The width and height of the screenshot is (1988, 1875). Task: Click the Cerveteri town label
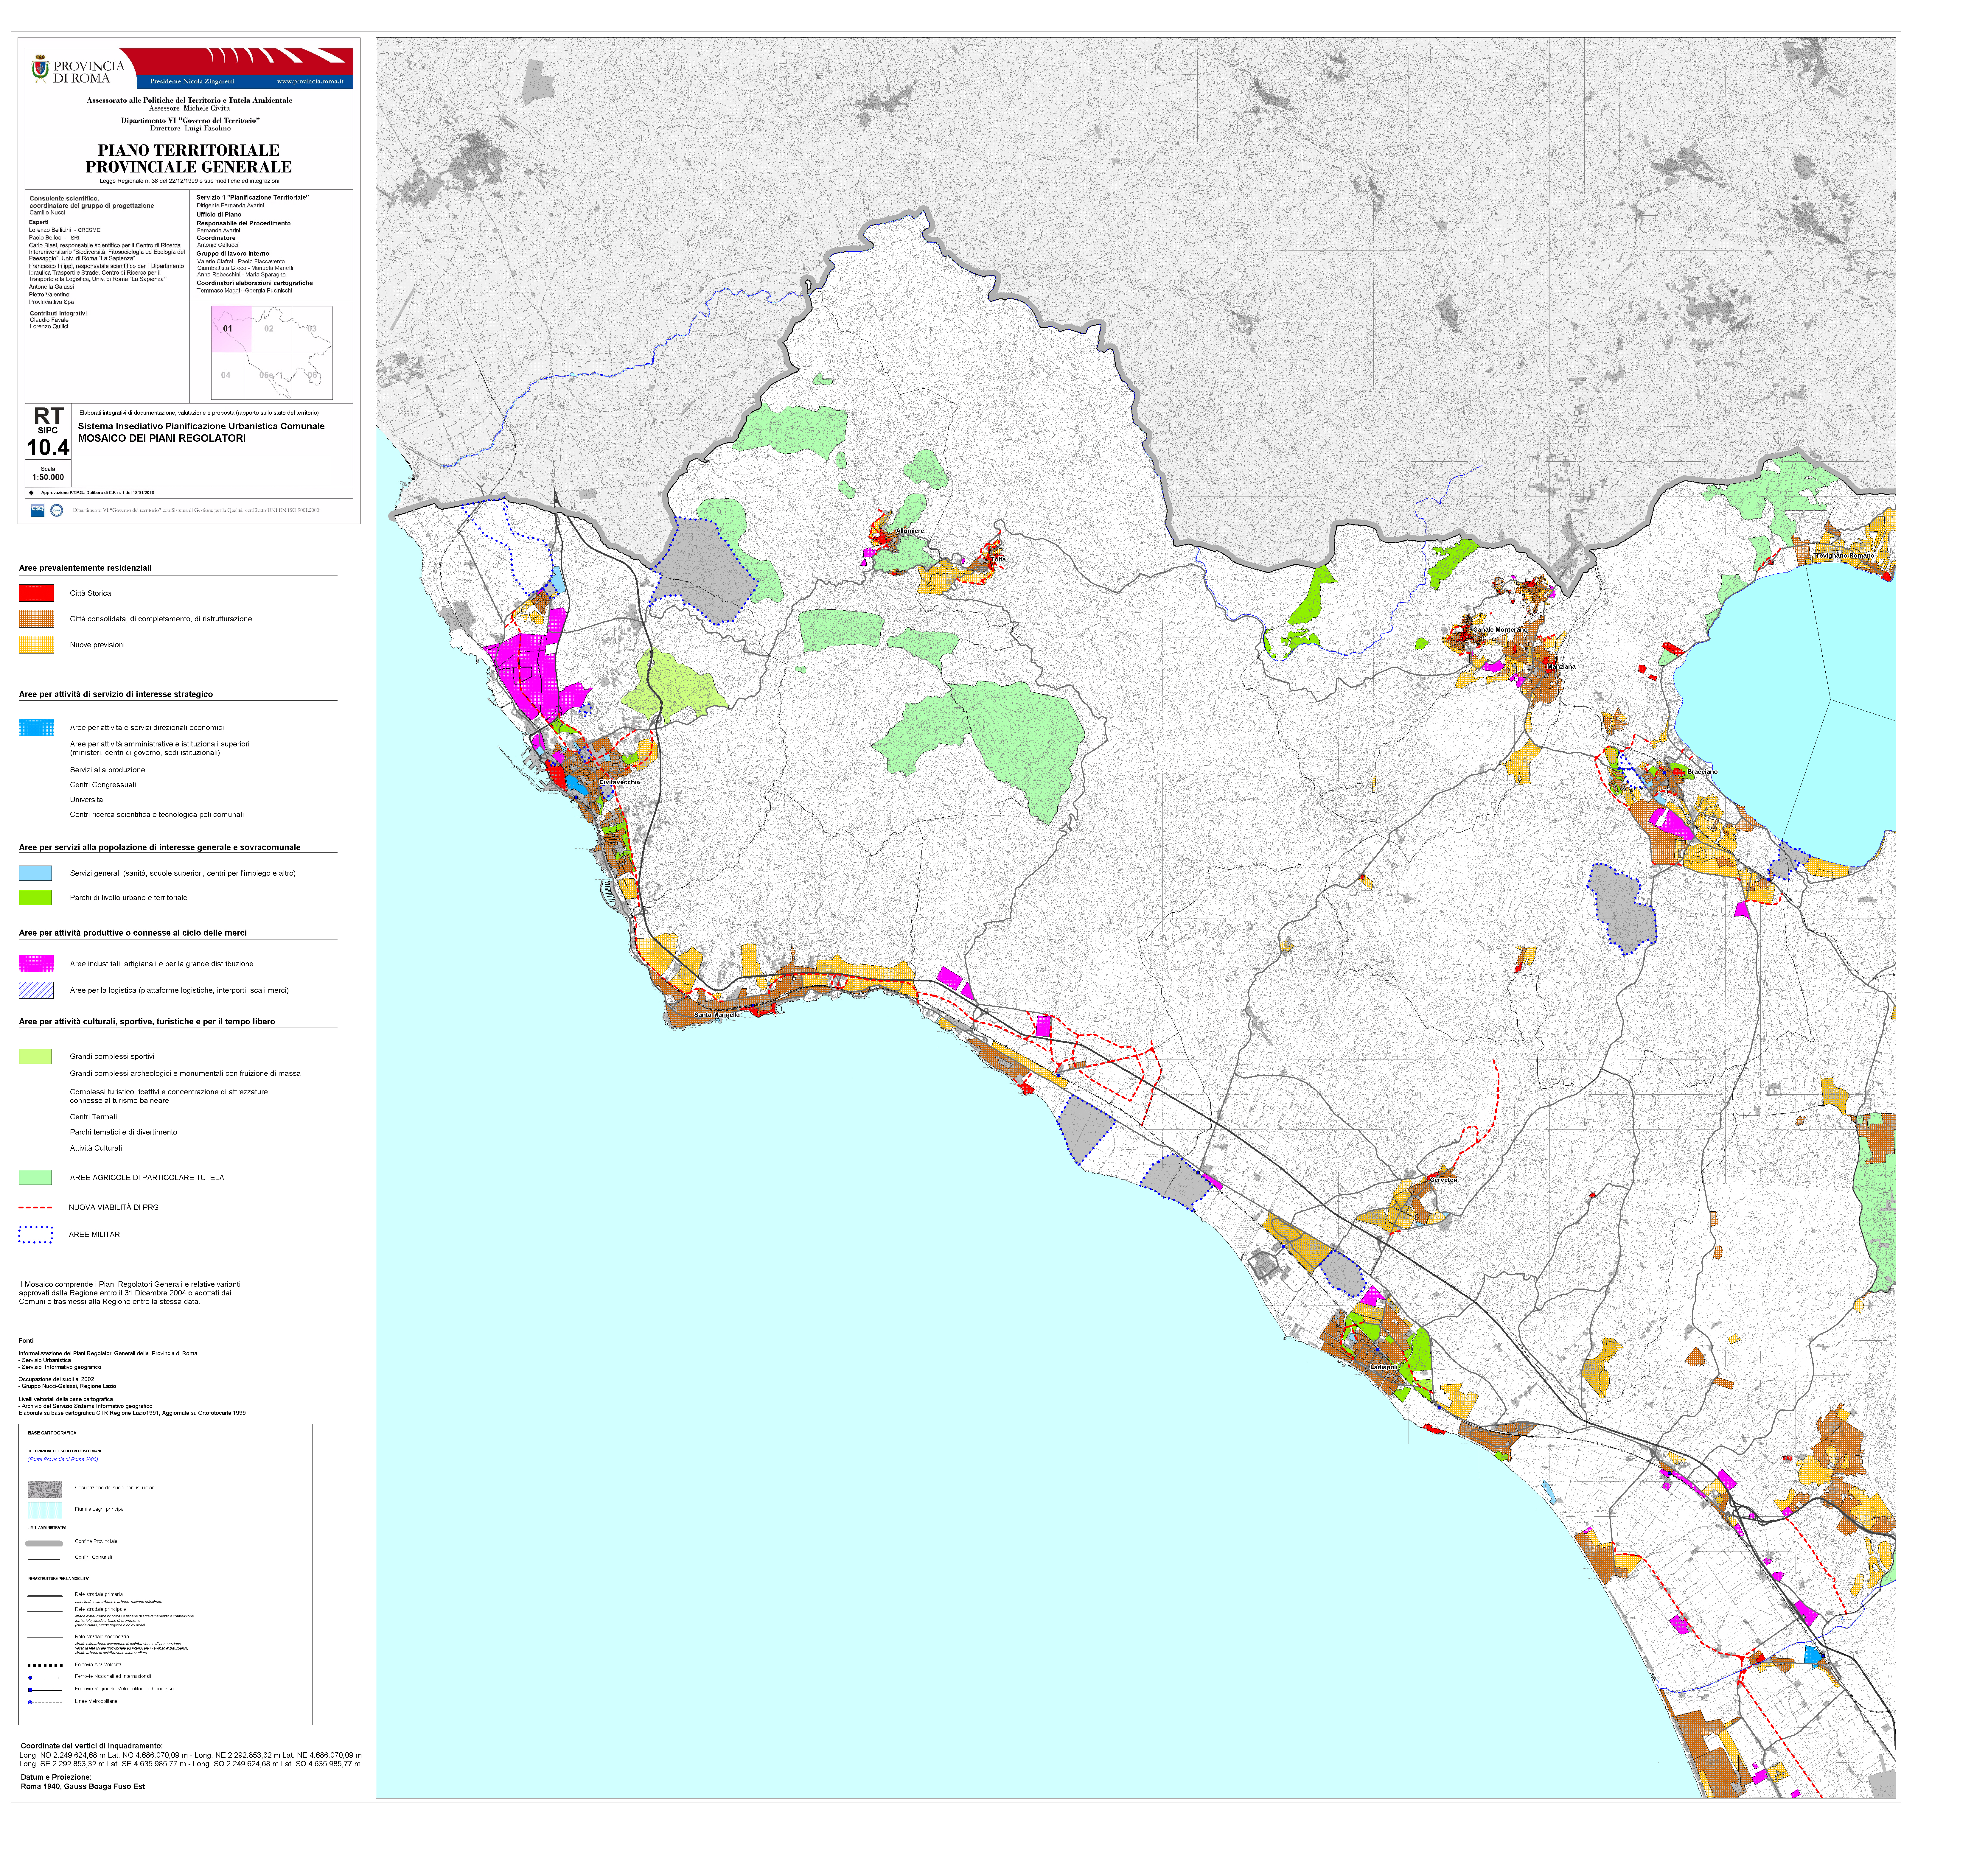click(x=1444, y=1180)
